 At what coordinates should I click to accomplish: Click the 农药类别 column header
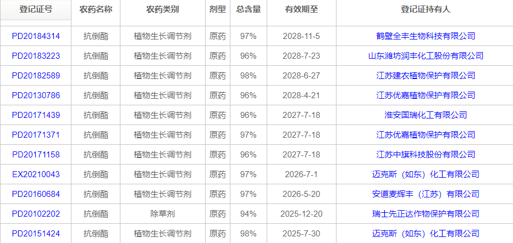tap(163, 10)
